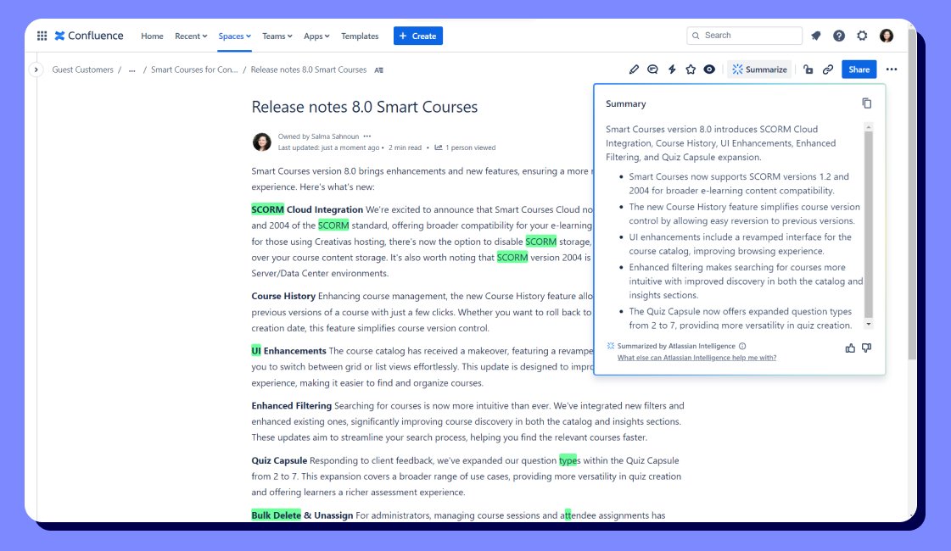Expand the left sidebar chevron
The image size is (951, 551).
36,70
